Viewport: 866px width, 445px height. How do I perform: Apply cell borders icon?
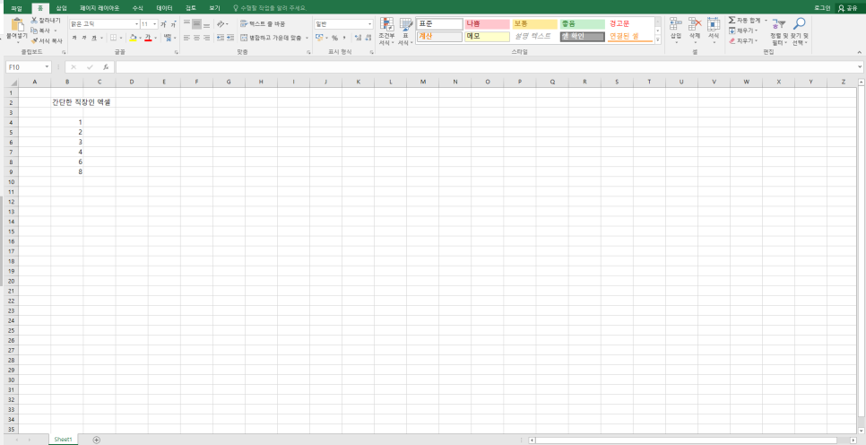(x=113, y=38)
